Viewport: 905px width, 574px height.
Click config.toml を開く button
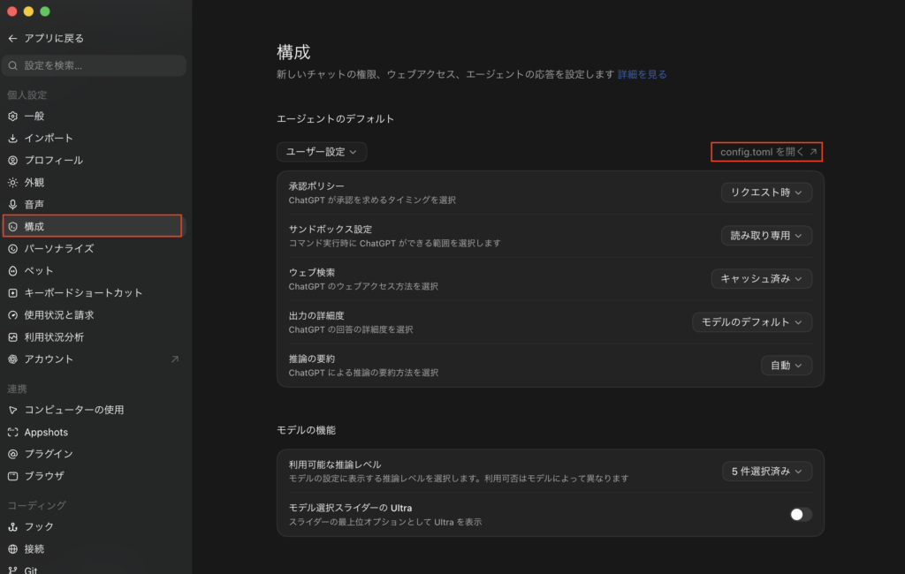point(767,152)
